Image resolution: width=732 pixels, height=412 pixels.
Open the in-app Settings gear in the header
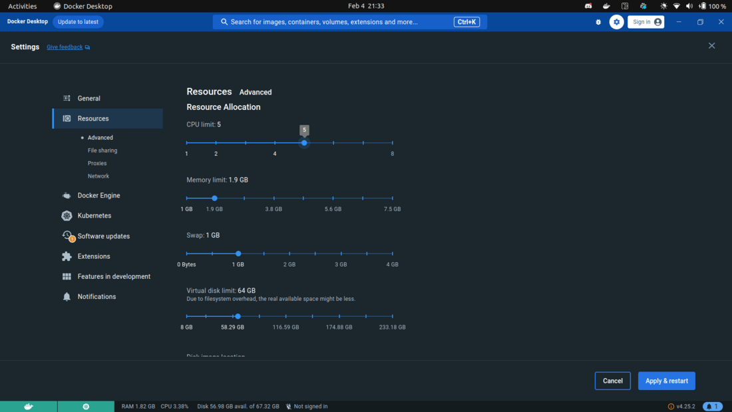616,22
